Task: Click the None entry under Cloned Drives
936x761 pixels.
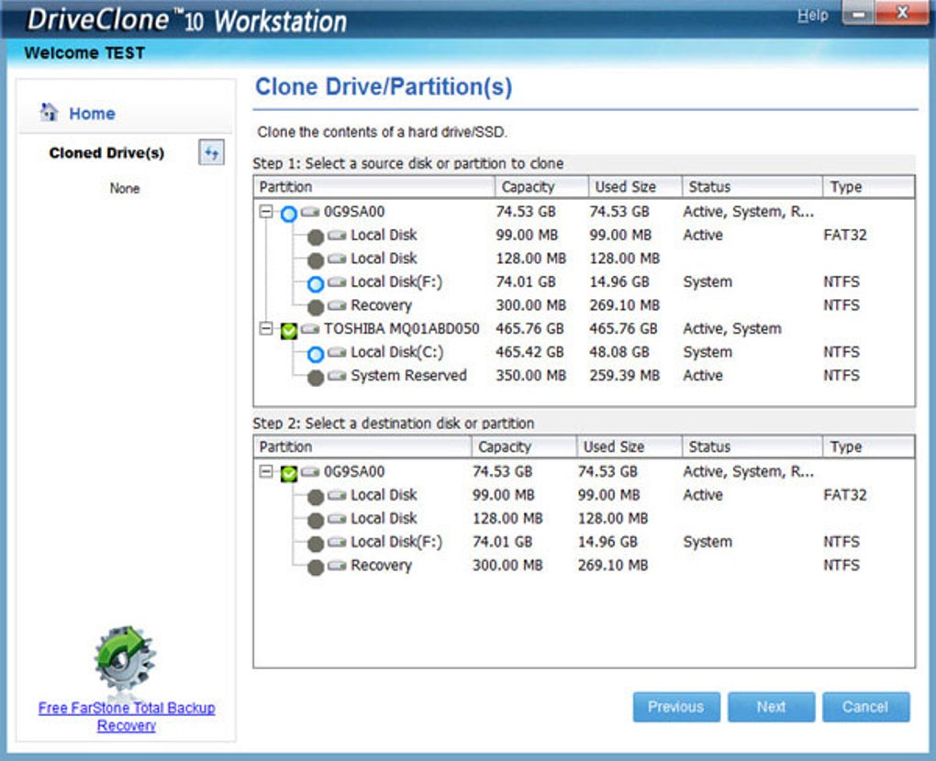Action: click(124, 189)
